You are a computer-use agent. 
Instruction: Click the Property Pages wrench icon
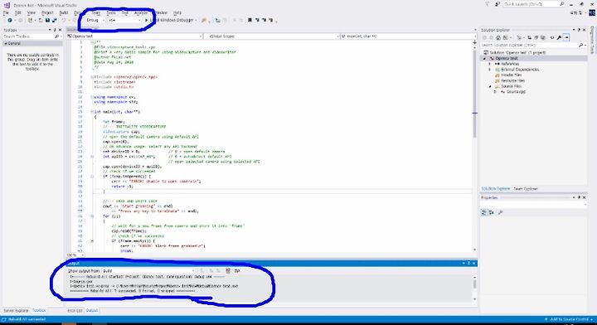pos(500,212)
